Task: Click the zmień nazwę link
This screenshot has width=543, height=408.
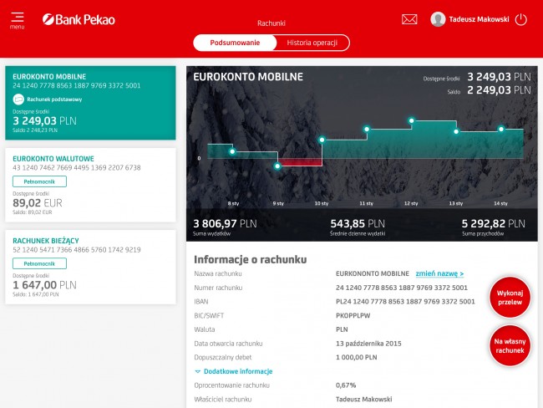Action: tap(439, 273)
